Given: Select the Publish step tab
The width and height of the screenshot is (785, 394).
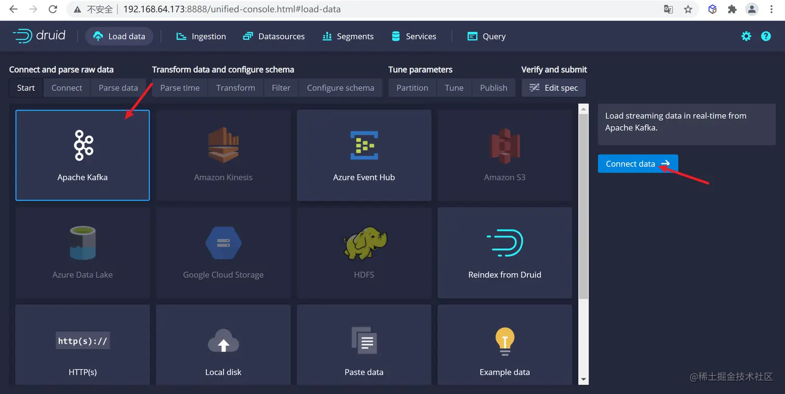Looking at the screenshot, I should point(494,88).
